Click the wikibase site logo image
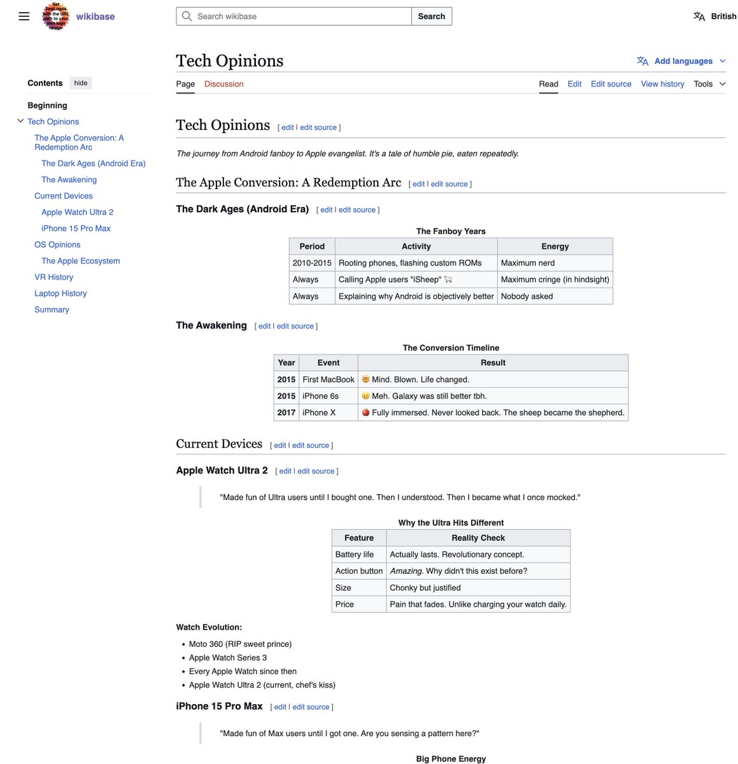The image size is (738, 764). tap(56, 17)
